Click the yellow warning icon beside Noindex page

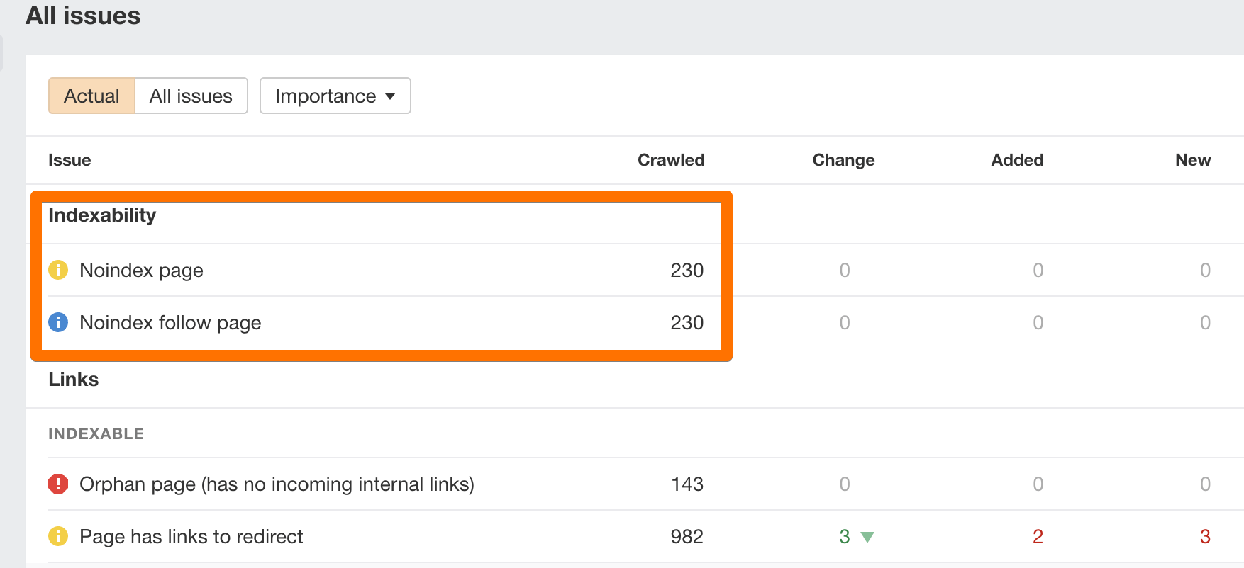coord(58,270)
